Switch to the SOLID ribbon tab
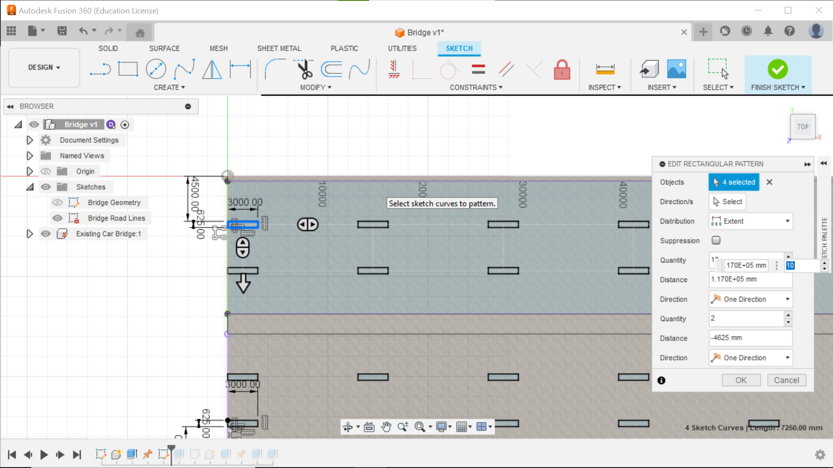 pyautogui.click(x=108, y=48)
